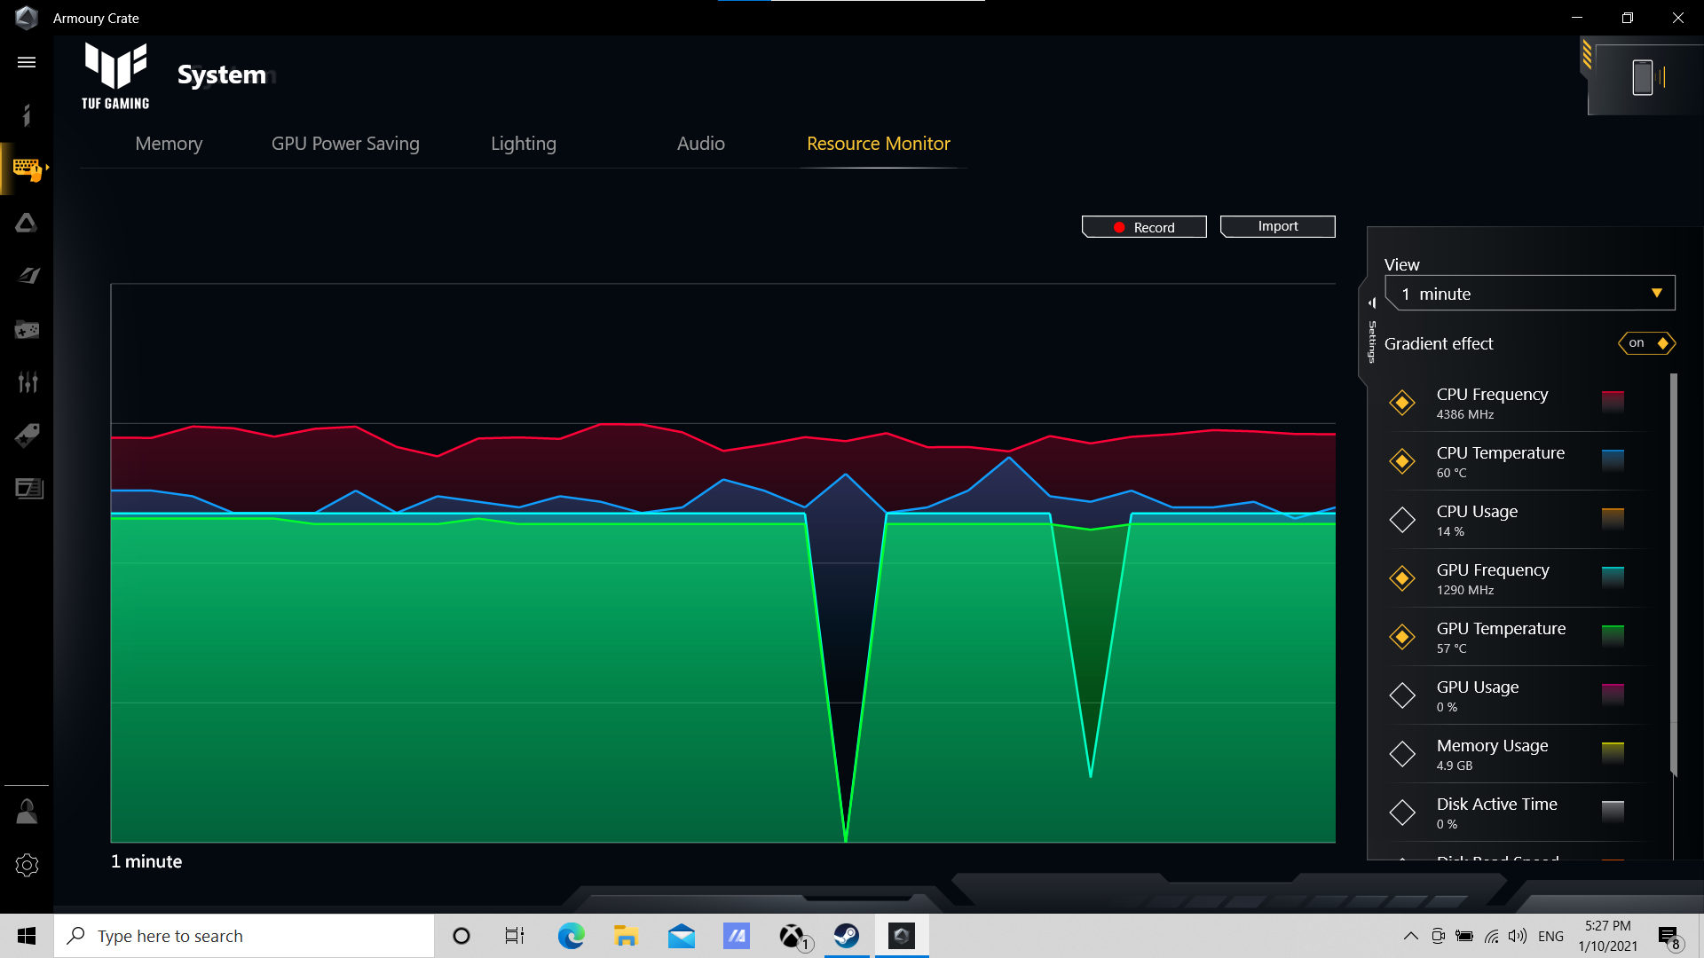
Task: Switch to the Memory tab
Action: 169,144
